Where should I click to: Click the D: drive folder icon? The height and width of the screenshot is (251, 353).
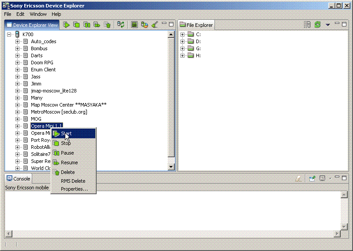(191, 41)
